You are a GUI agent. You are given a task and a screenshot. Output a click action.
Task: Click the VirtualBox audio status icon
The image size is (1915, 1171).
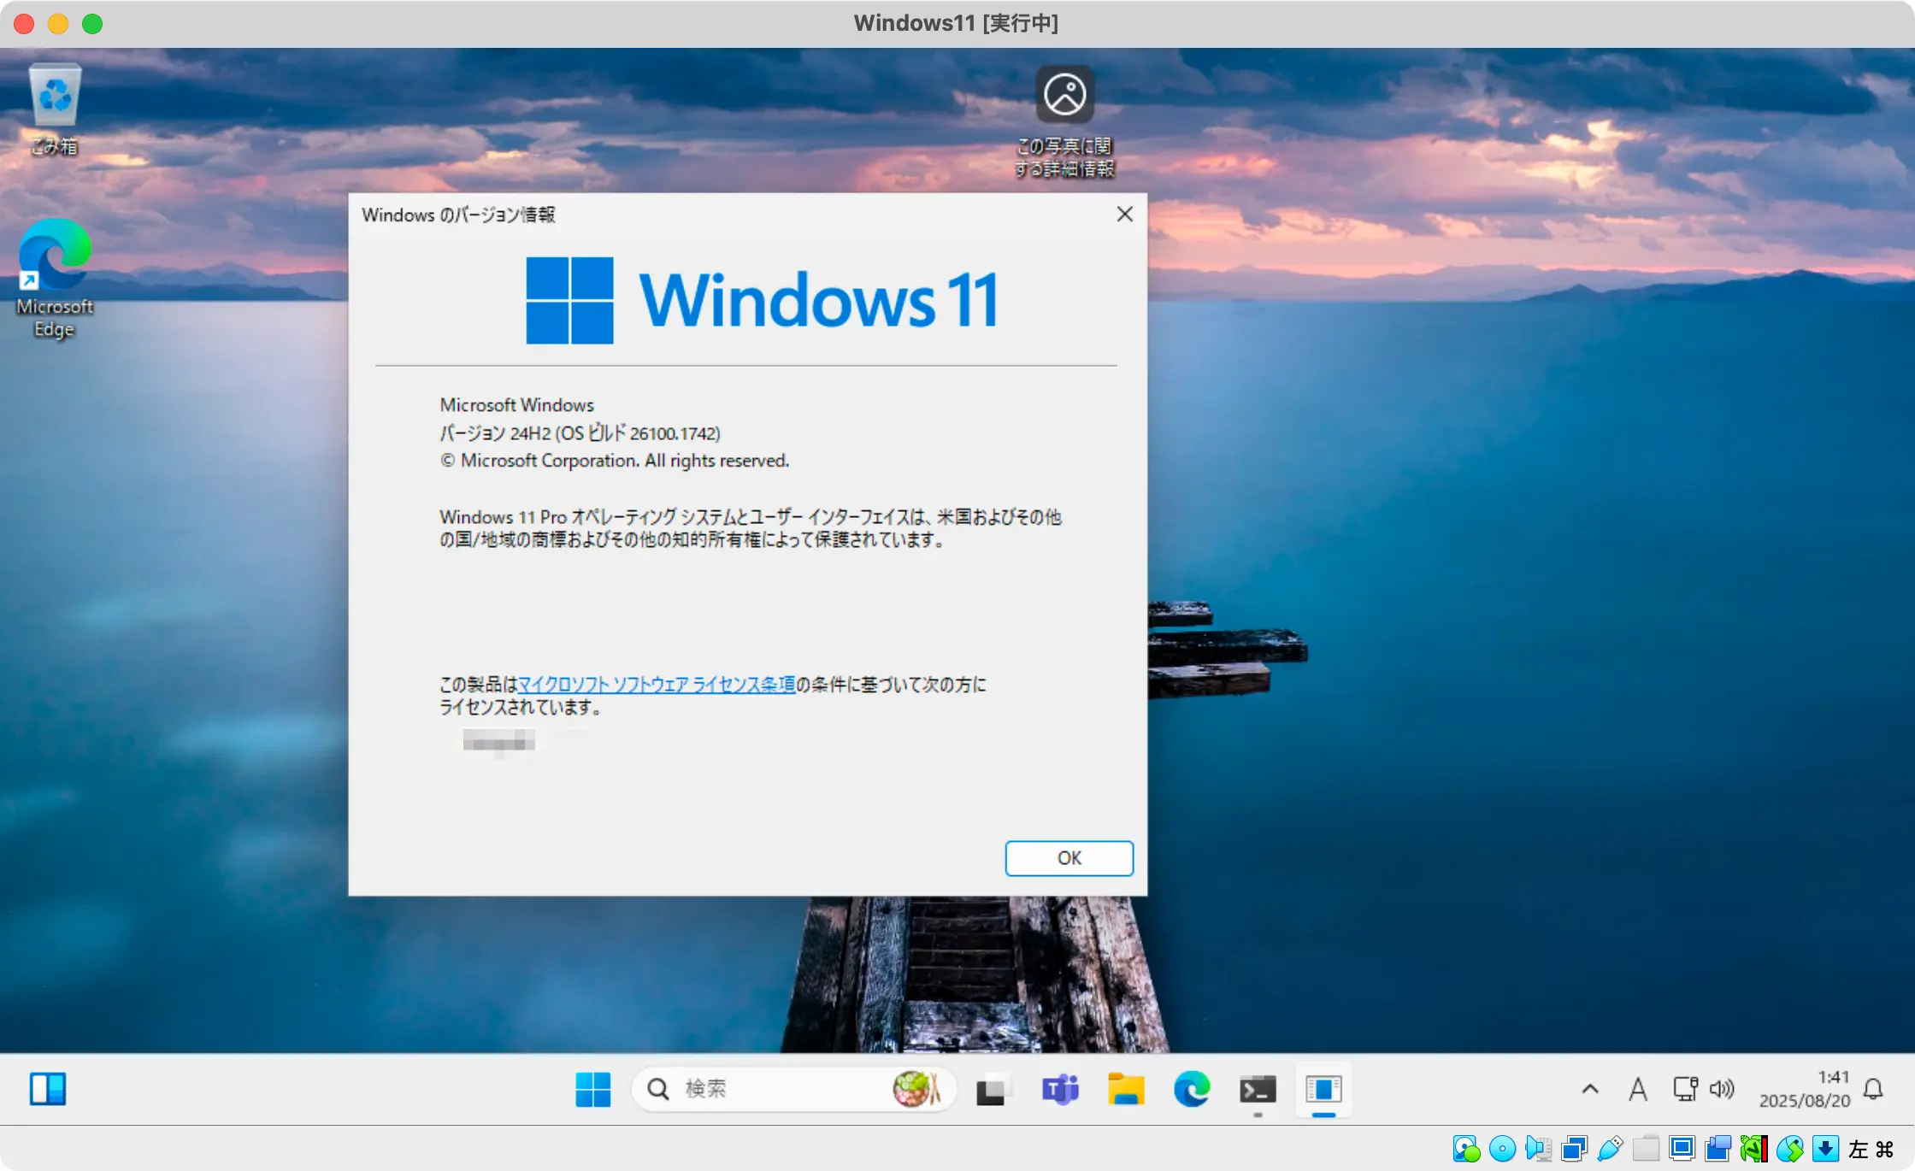(x=1538, y=1149)
